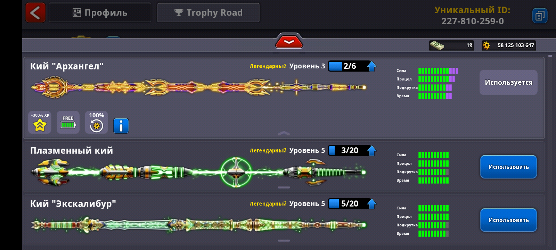Open the Archangel cue info icon
This screenshot has width=556, height=250.
coord(121,126)
